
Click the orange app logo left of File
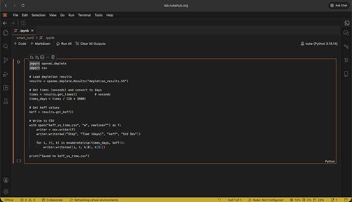[5, 15]
